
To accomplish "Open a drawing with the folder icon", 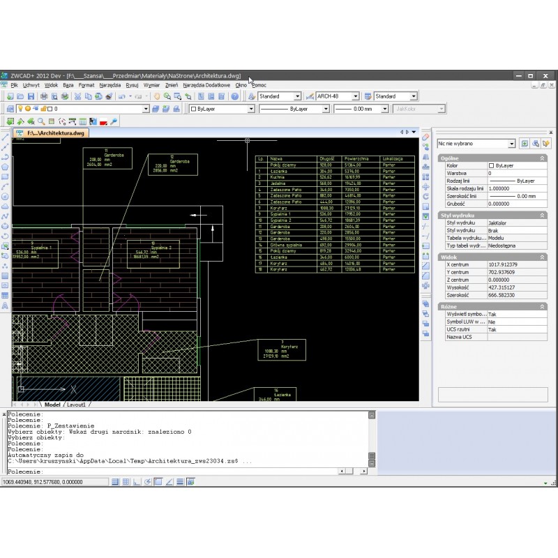I will [20, 96].
